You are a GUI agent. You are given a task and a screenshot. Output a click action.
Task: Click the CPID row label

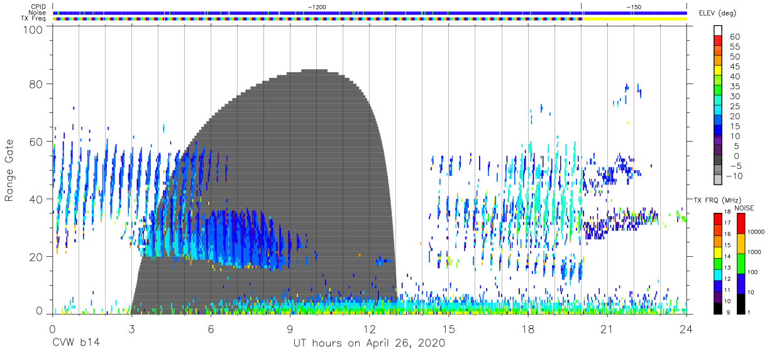point(38,6)
